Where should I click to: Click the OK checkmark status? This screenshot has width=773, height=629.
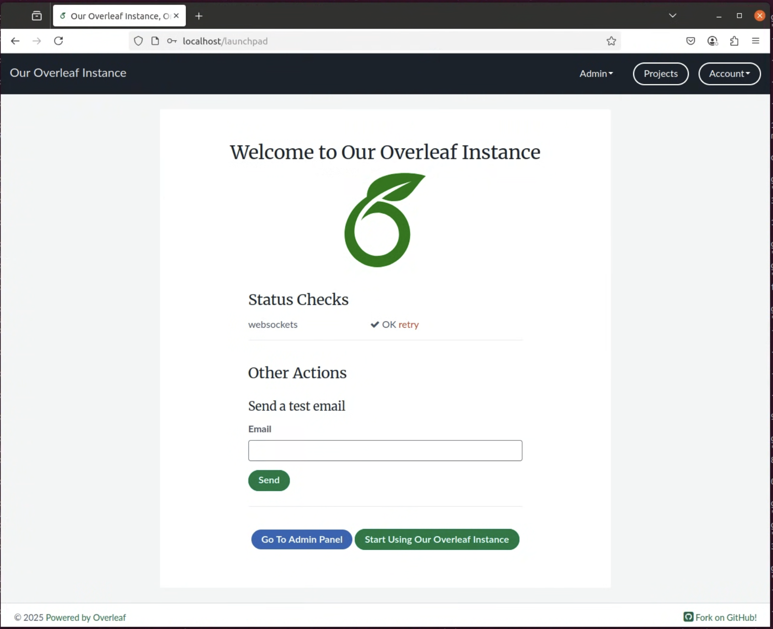tap(383, 325)
